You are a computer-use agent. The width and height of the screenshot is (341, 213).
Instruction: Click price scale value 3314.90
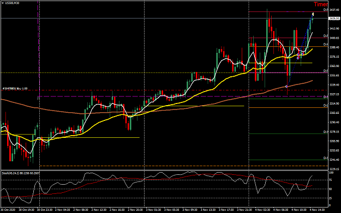click(334, 104)
